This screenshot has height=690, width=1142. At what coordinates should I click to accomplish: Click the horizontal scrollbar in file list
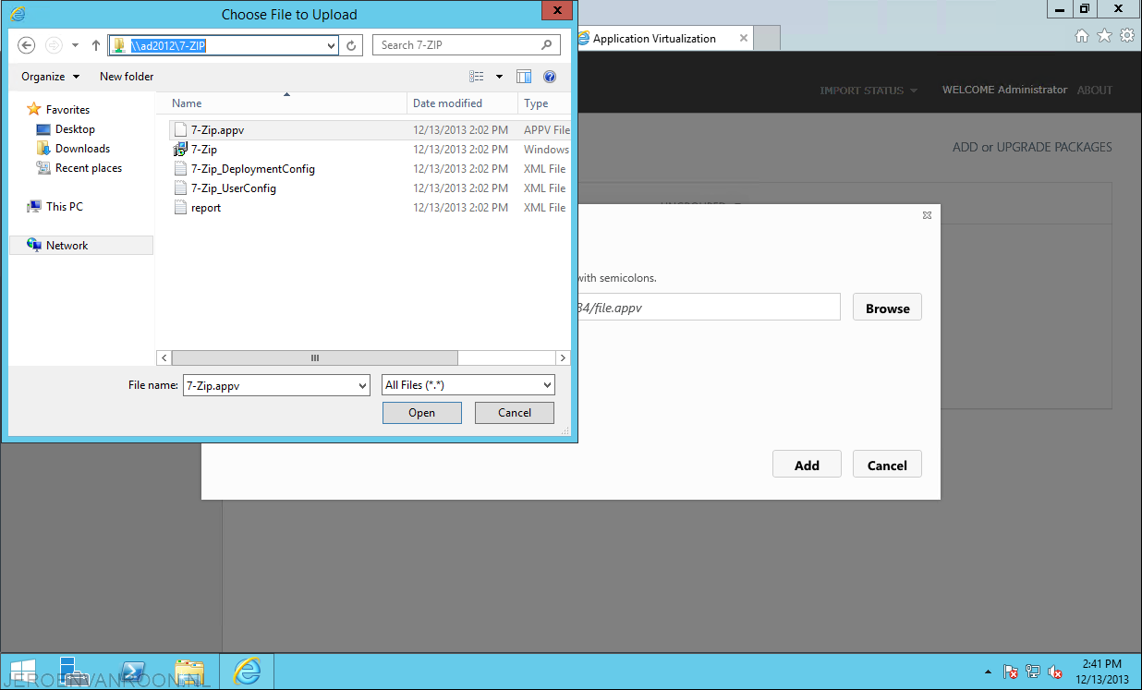[x=314, y=357]
